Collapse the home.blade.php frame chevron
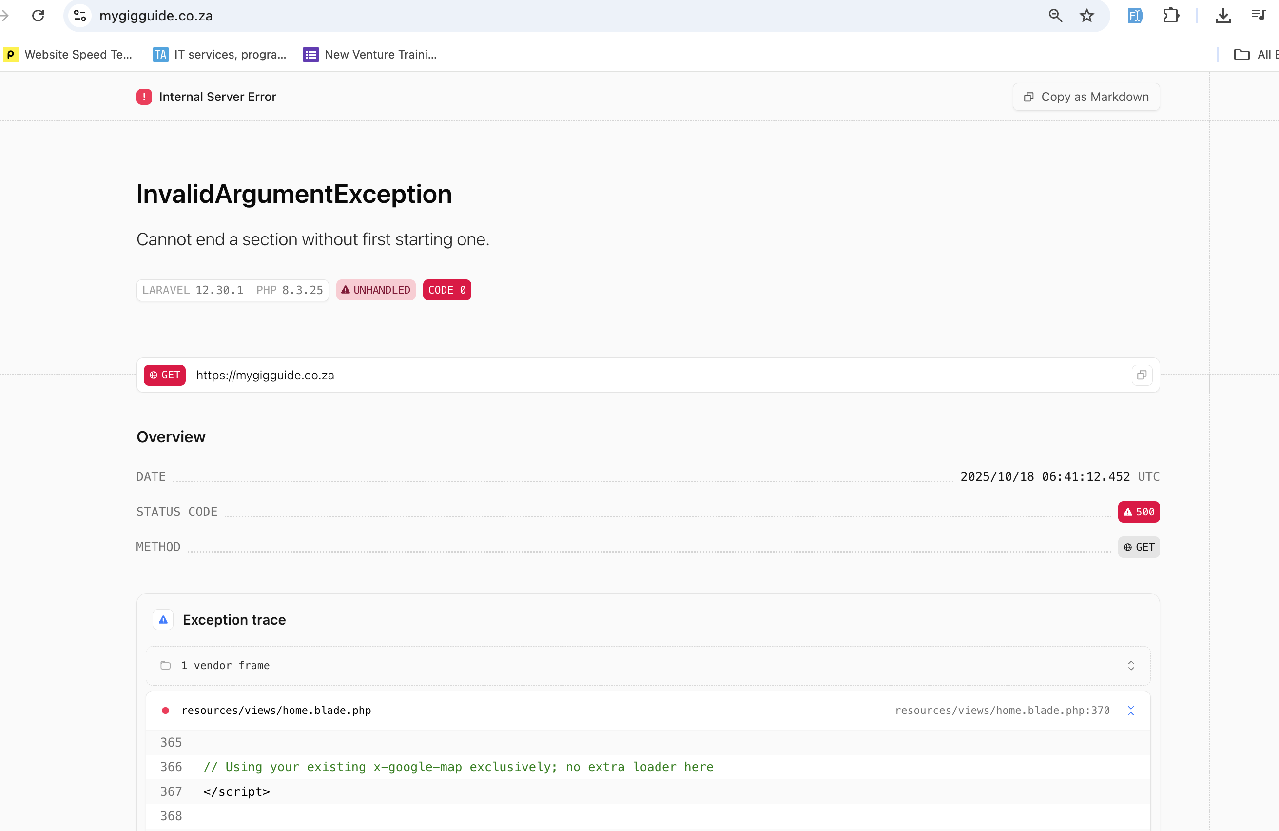The image size is (1279, 831). tap(1131, 711)
